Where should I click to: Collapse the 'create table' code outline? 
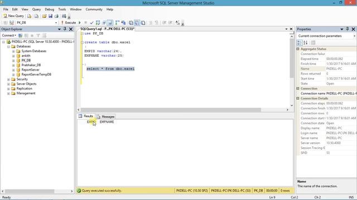point(82,42)
